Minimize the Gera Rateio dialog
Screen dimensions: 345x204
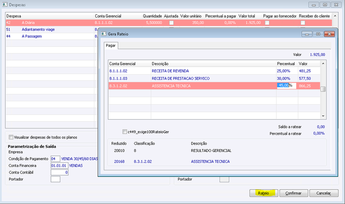(x=307, y=34)
